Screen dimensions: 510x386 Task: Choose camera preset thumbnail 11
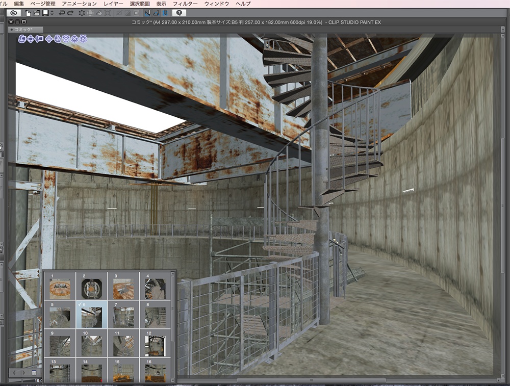(x=123, y=343)
